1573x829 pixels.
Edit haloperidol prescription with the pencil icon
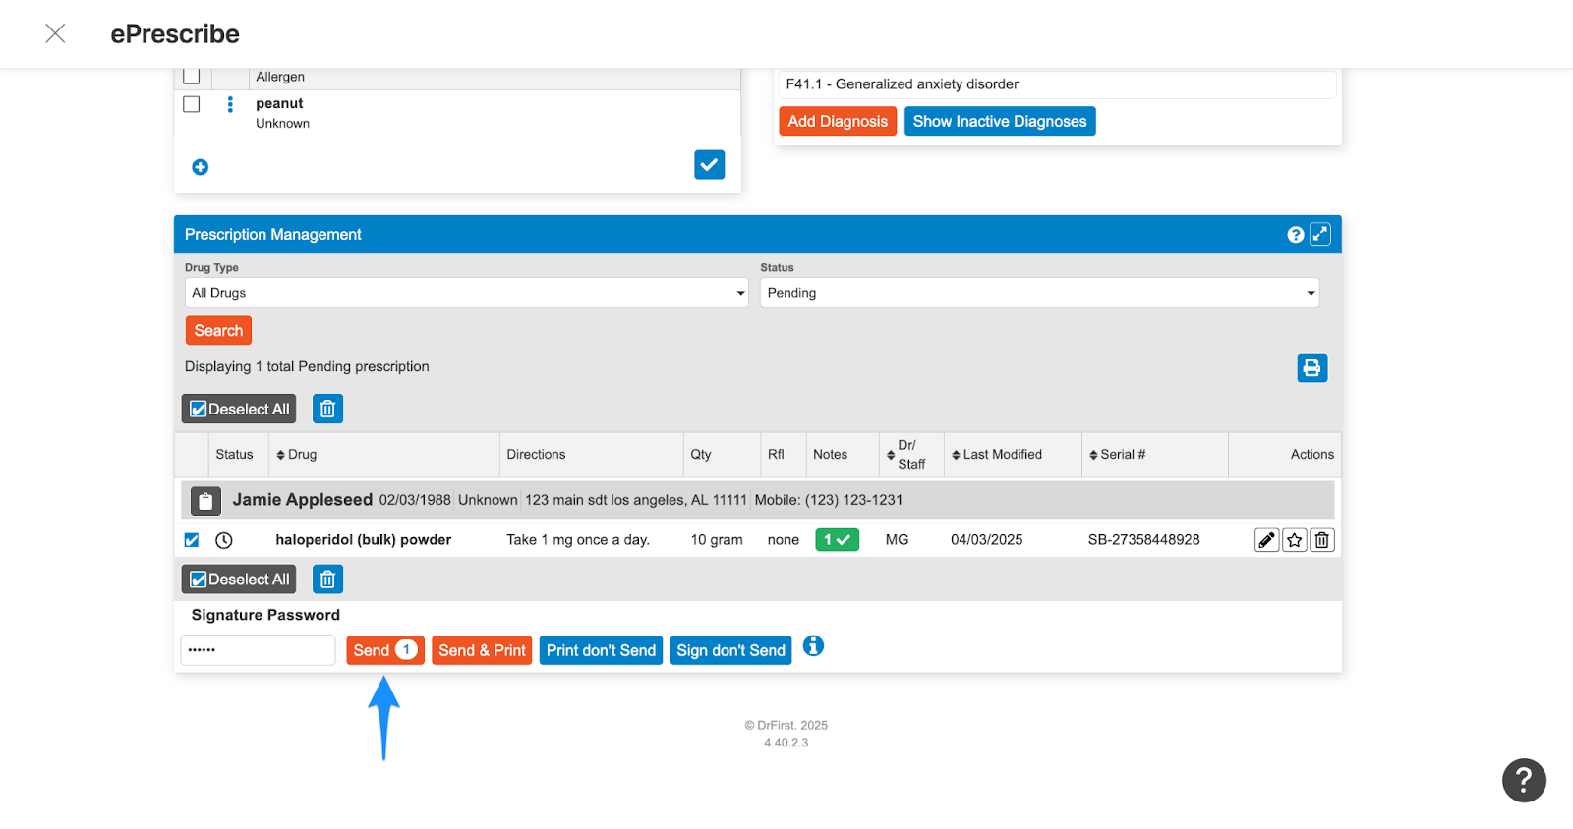point(1266,540)
